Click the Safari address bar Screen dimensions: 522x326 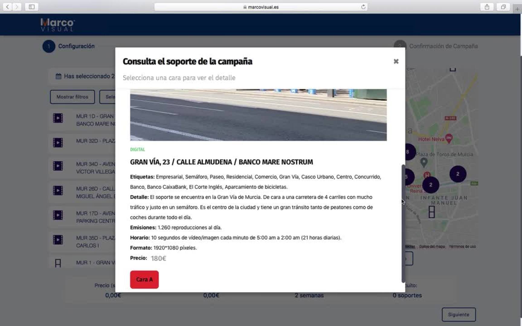point(260,7)
